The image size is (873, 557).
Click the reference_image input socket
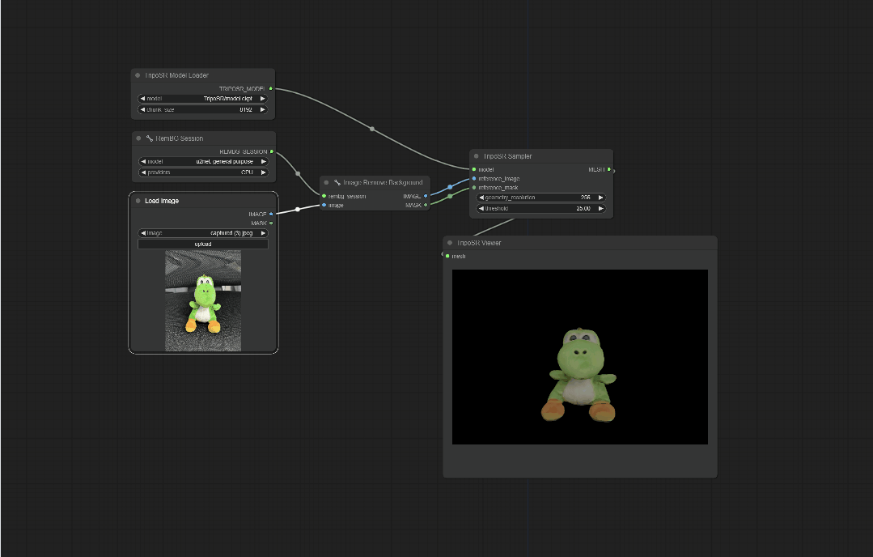pos(474,179)
